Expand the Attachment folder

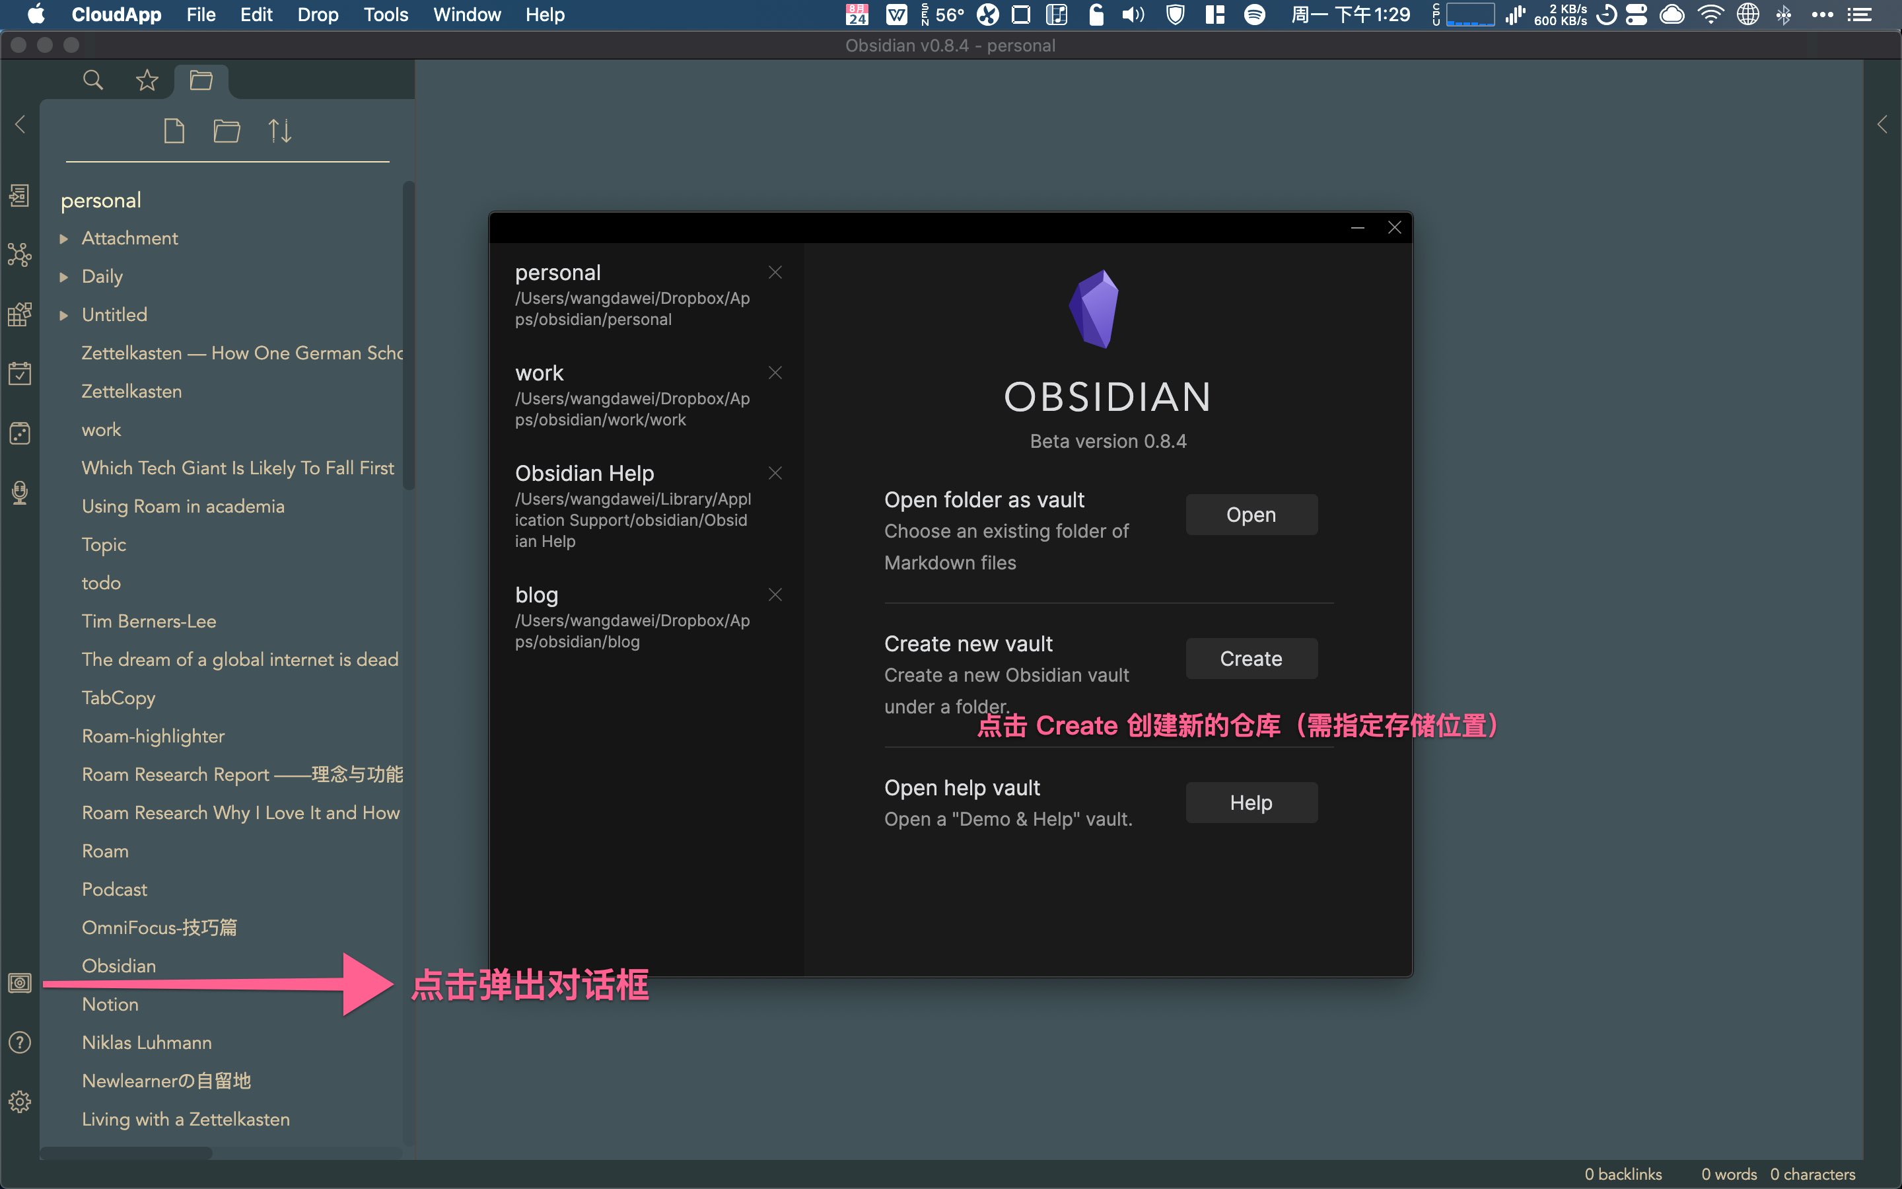(65, 238)
